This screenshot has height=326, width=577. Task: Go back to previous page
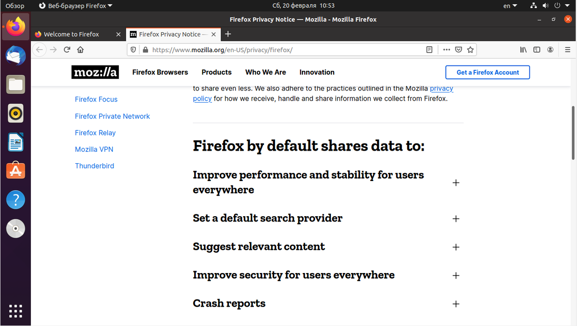[39, 50]
